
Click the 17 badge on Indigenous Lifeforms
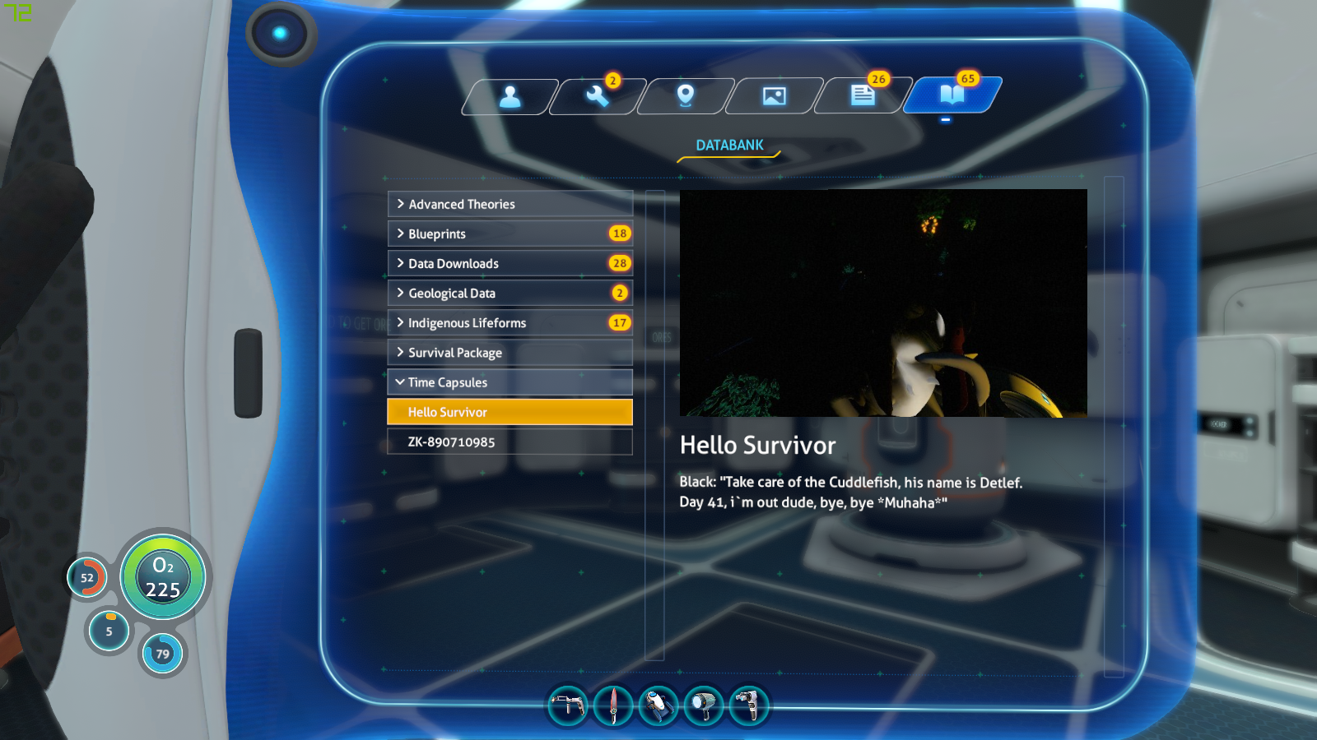click(x=620, y=323)
